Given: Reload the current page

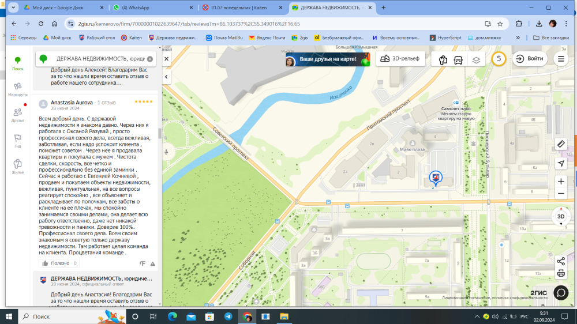Looking at the screenshot, I should (41, 24).
